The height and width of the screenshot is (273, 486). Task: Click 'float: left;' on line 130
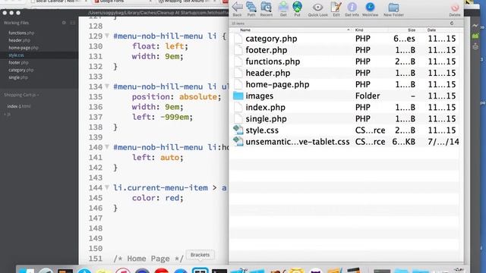coord(160,46)
